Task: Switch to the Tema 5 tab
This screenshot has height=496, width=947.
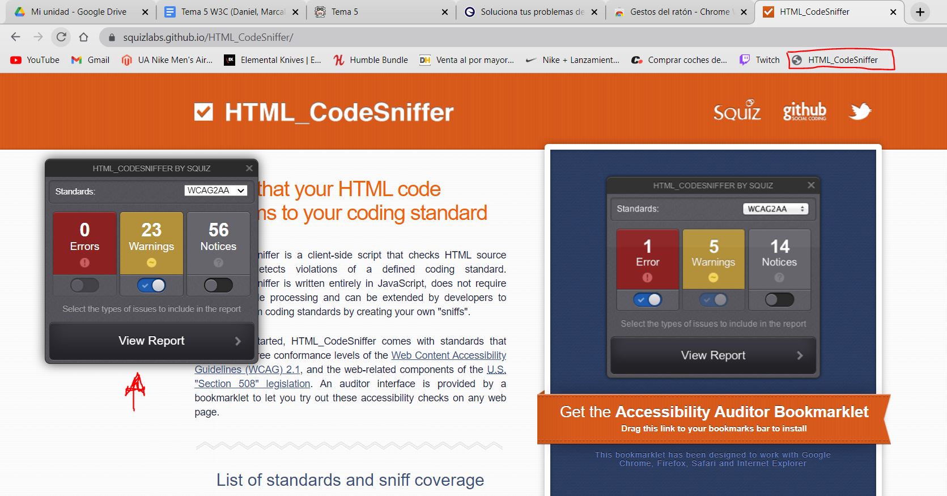Action: tap(381, 12)
